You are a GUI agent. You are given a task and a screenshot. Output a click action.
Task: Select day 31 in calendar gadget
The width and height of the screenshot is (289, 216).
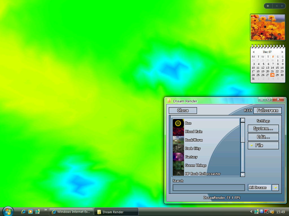point(253,79)
